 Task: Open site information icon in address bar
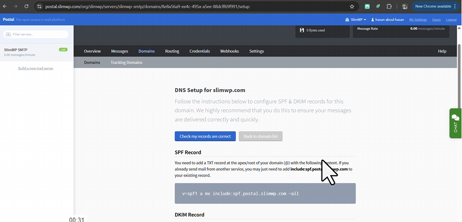[x=40, y=6]
